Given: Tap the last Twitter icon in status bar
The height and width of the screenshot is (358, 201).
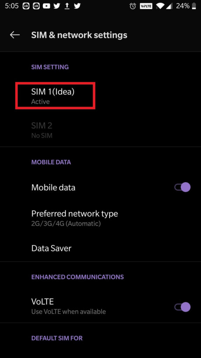Looking at the screenshot, I should [x=77, y=6].
